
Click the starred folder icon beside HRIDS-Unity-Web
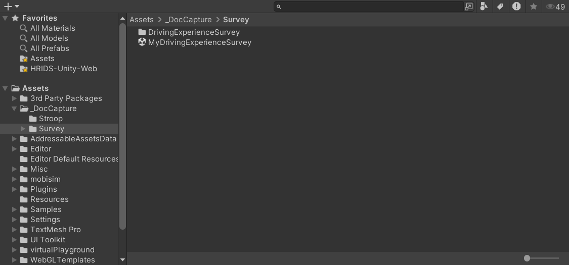(x=24, y=69)
